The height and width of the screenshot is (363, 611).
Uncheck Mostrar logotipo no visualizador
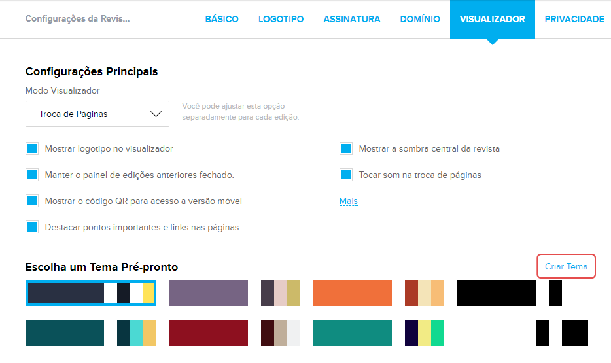[32, 149]
